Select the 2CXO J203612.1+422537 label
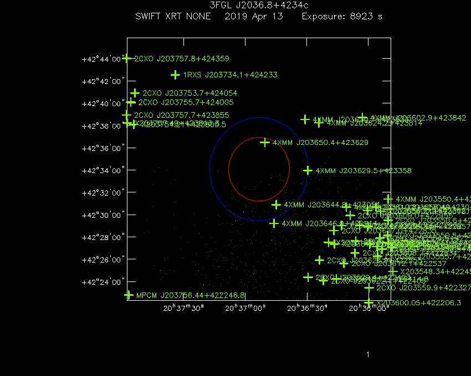This screenshot has height=376, width=471. [x=399, y=264]
